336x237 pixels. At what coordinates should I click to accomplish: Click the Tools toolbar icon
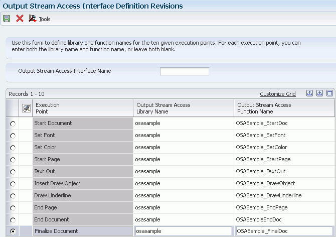[33, 19]
